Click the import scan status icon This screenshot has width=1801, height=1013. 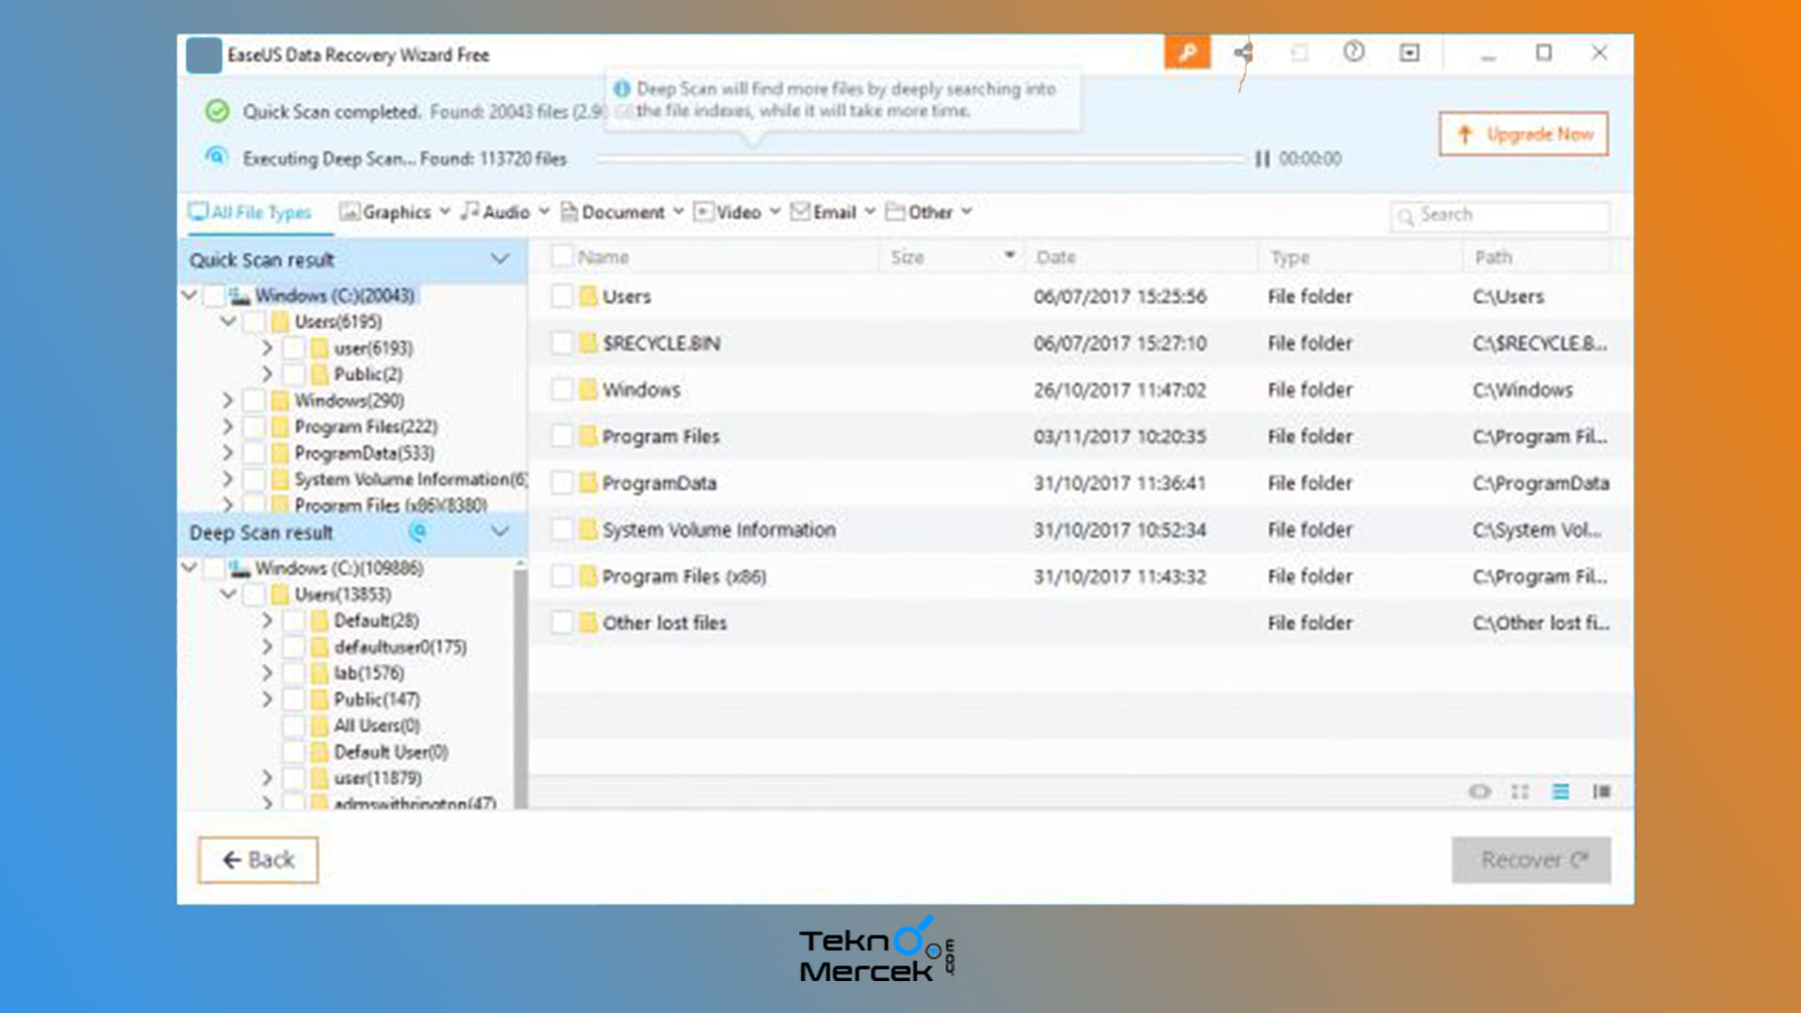pos(1299,53)
